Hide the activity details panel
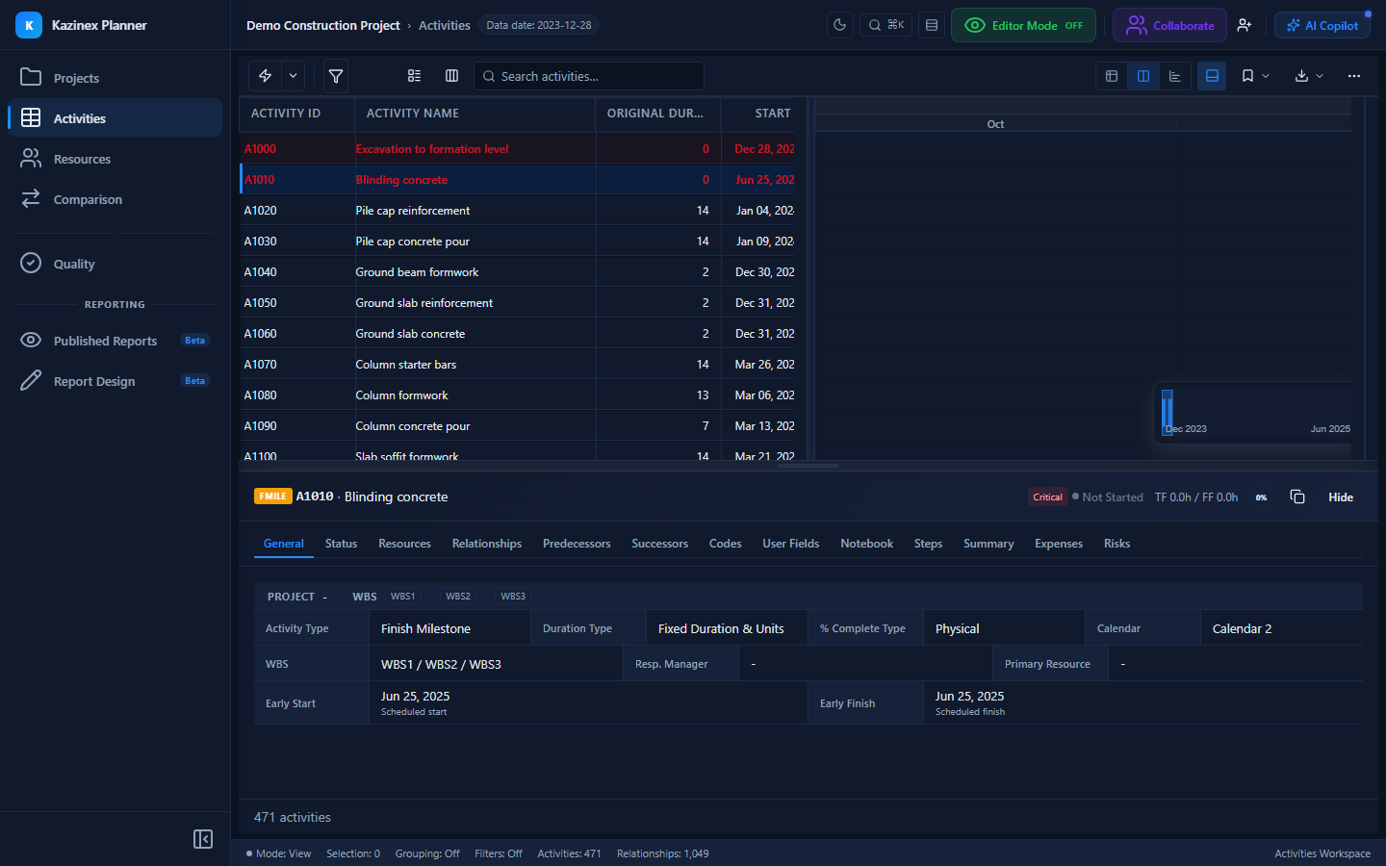This screenshot has width=1386, height=866. pyautogui.click(x=1341, y=497)
